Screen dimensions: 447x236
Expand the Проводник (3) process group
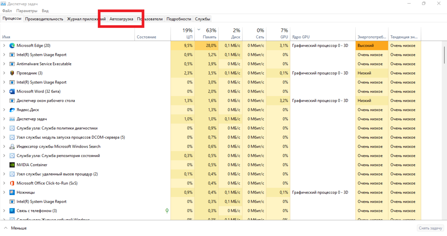click(4, 73)
